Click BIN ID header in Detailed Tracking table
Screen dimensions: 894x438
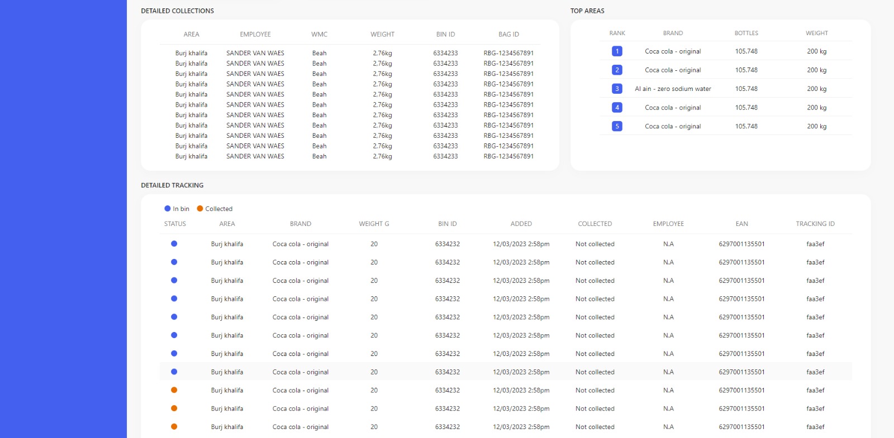(x=448, y=224)
